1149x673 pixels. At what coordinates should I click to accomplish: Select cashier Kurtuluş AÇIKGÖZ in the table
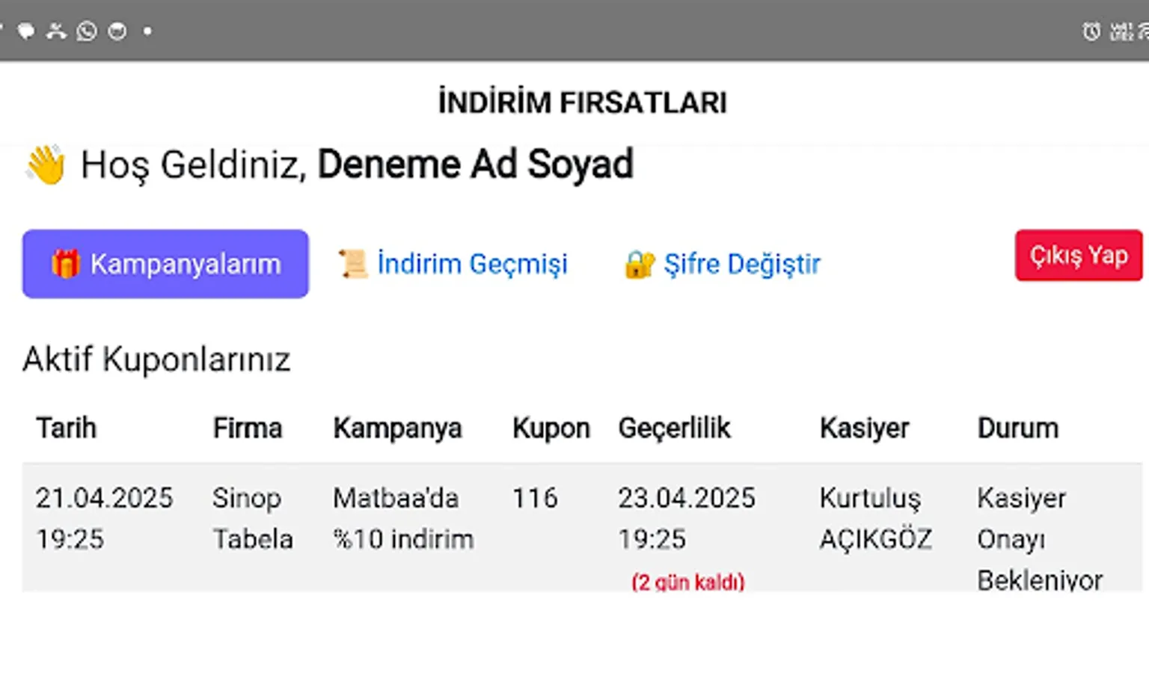[875, 518]
